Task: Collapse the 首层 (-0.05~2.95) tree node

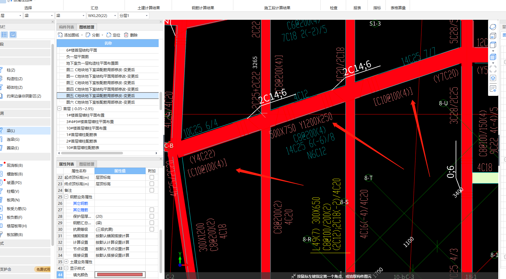Action: (x=59, y=109)
